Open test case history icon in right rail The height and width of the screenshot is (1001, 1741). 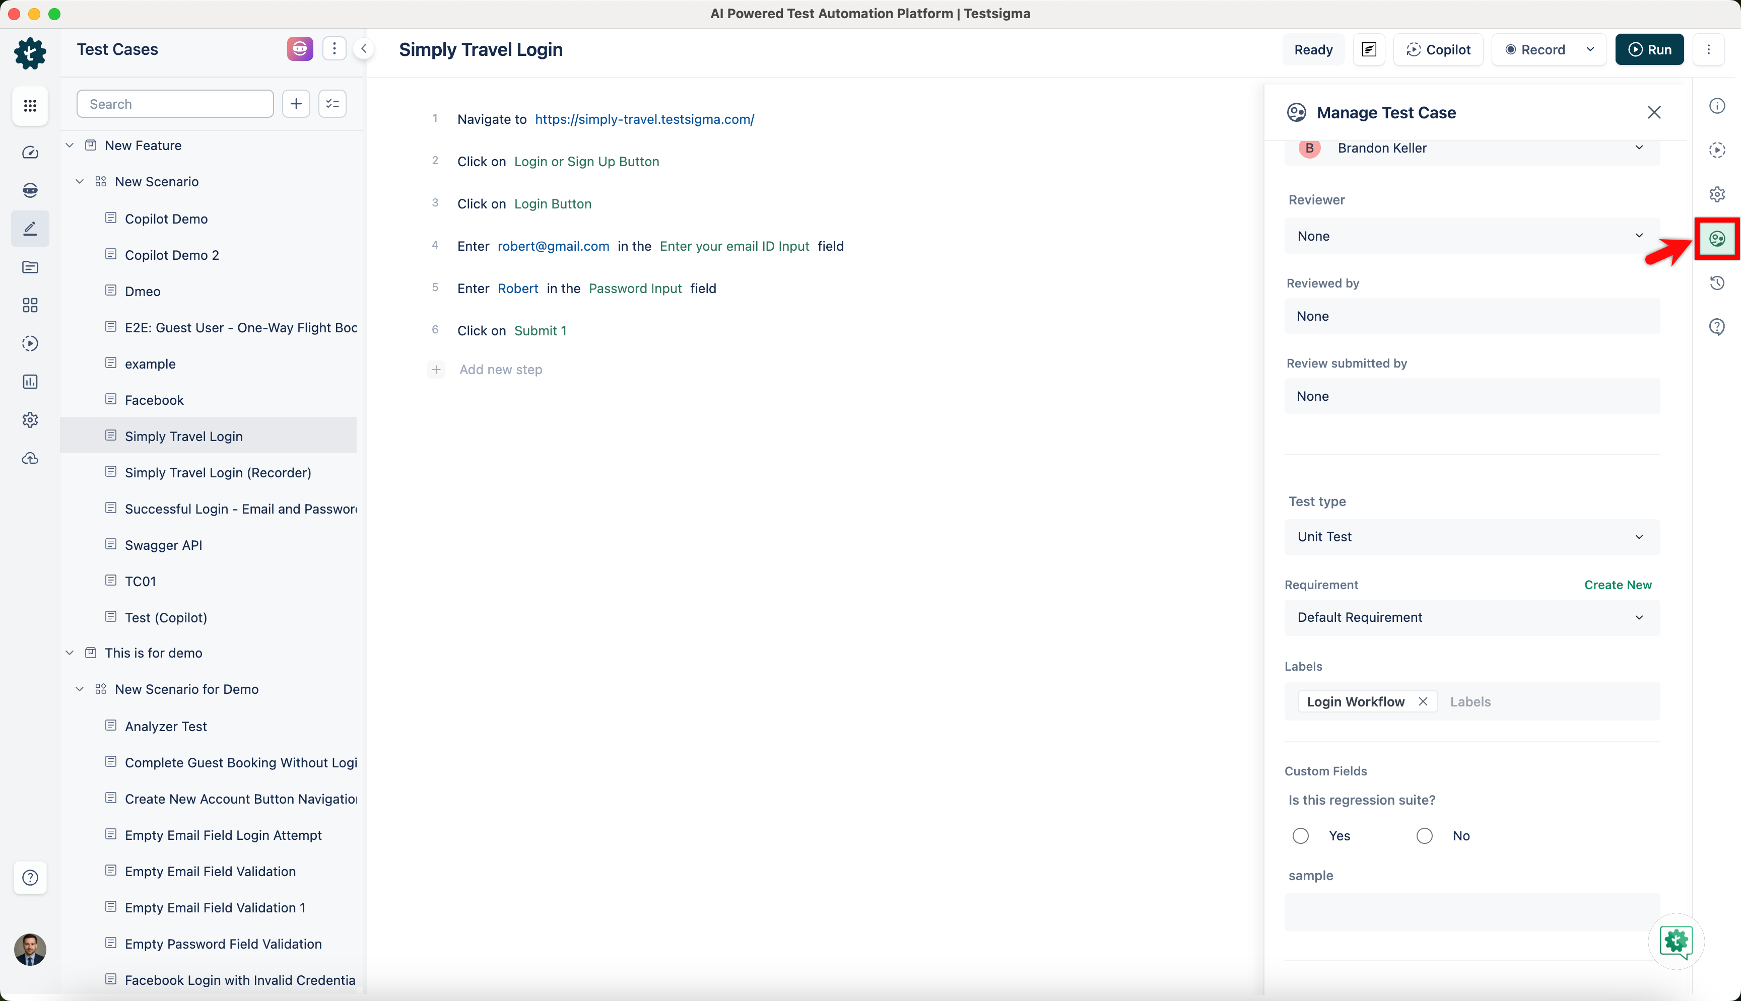pyautogui.click(x=1717, y=282)
